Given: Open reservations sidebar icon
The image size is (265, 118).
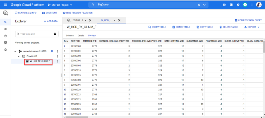Looking at the screenshot, I should coord(5,43).
